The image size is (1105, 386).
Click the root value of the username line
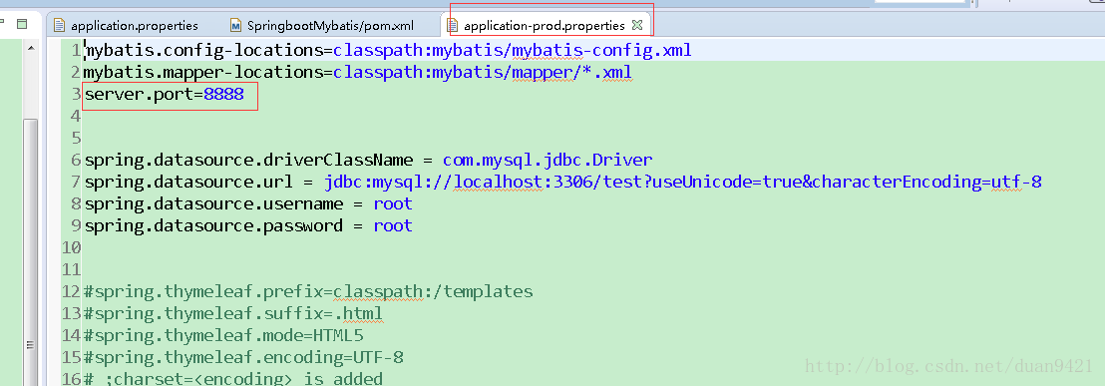pos(393,203)
